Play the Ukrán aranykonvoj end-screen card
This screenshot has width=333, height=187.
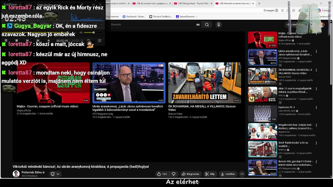pyautogui.click(x=129, y=83)
